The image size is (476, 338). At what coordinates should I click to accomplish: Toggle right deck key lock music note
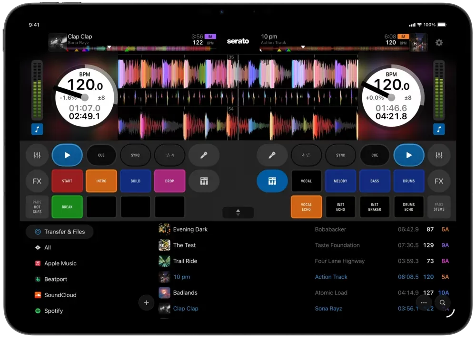point(439,129)
